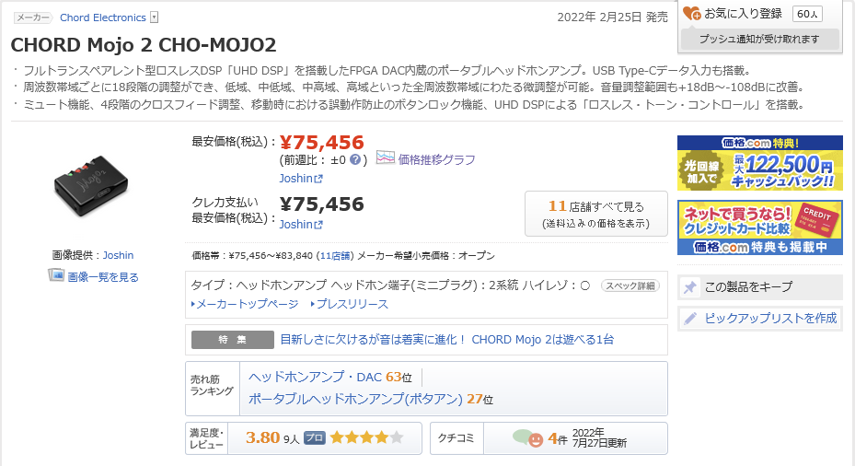The image size is (855, 466).
Task: Open the プレスリリース press release link
Action: point(352,304)
